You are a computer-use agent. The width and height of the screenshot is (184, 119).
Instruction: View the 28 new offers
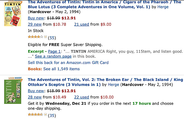coord(35,97)
